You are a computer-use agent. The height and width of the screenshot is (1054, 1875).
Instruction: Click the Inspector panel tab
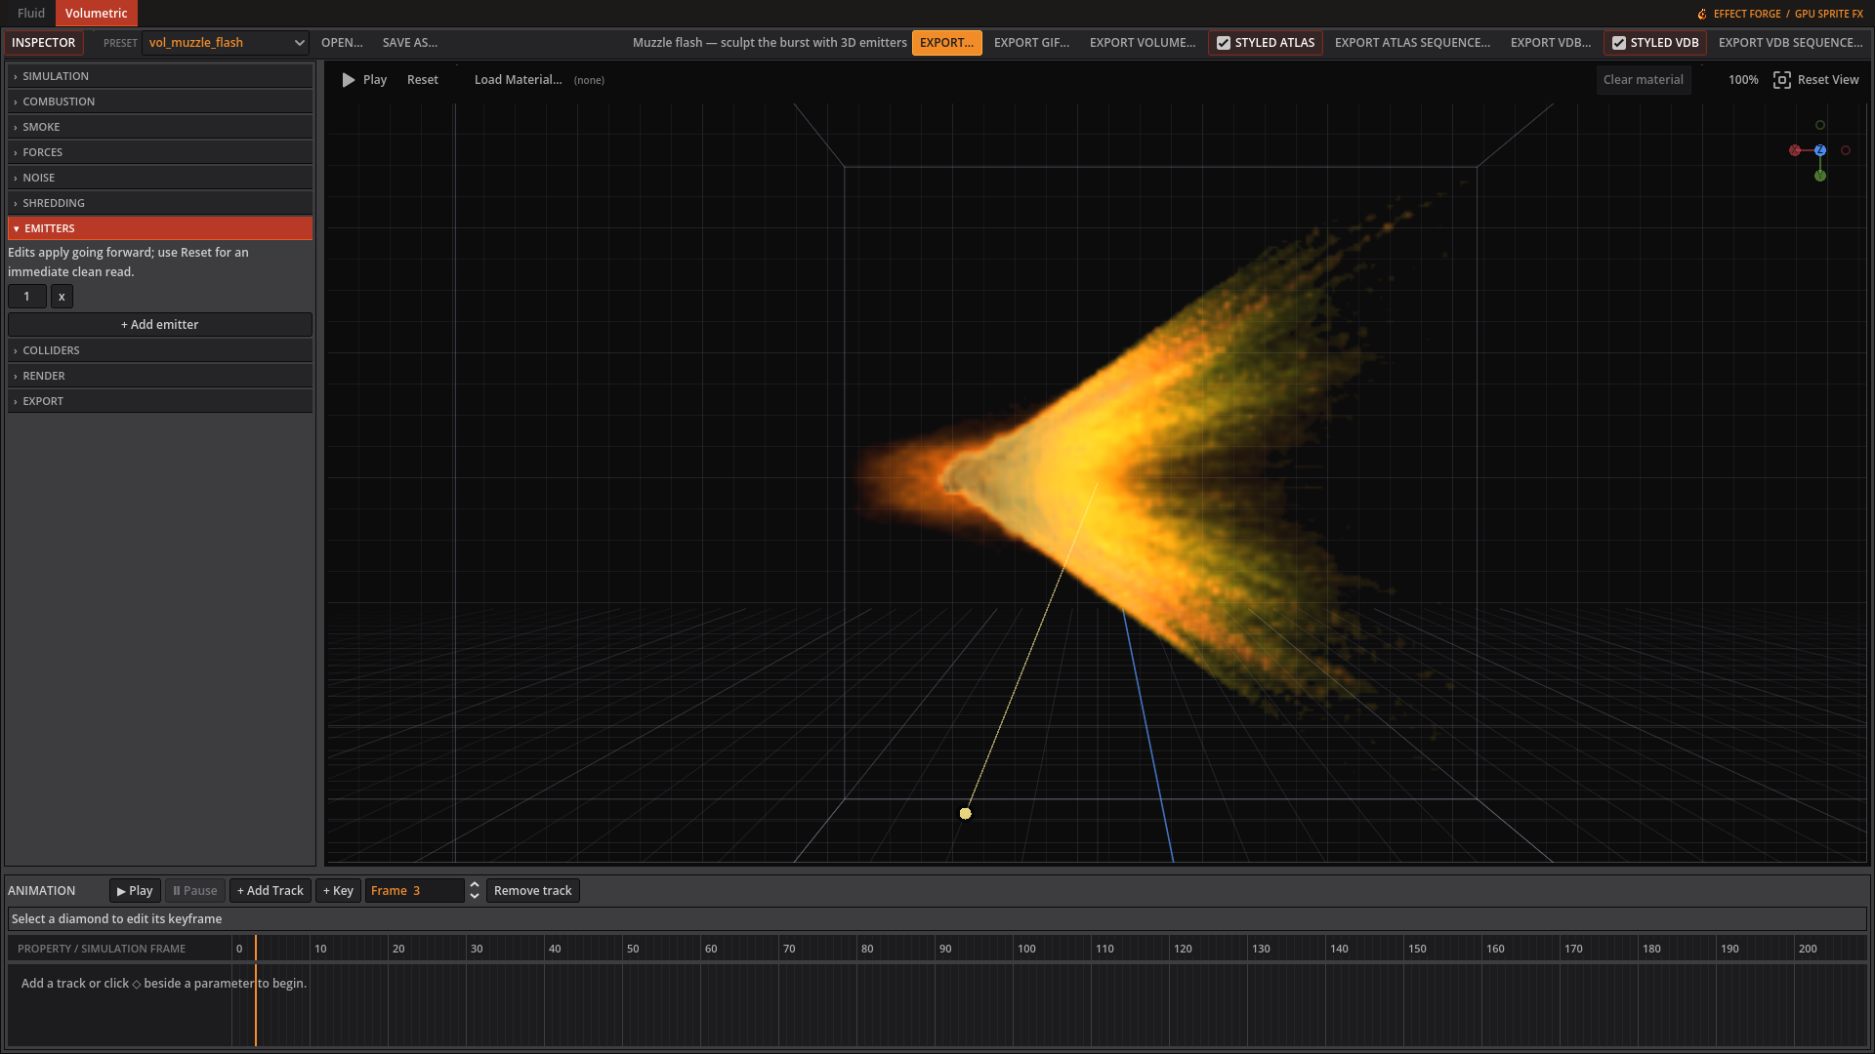pyautogui.click(x=43, y=43)
